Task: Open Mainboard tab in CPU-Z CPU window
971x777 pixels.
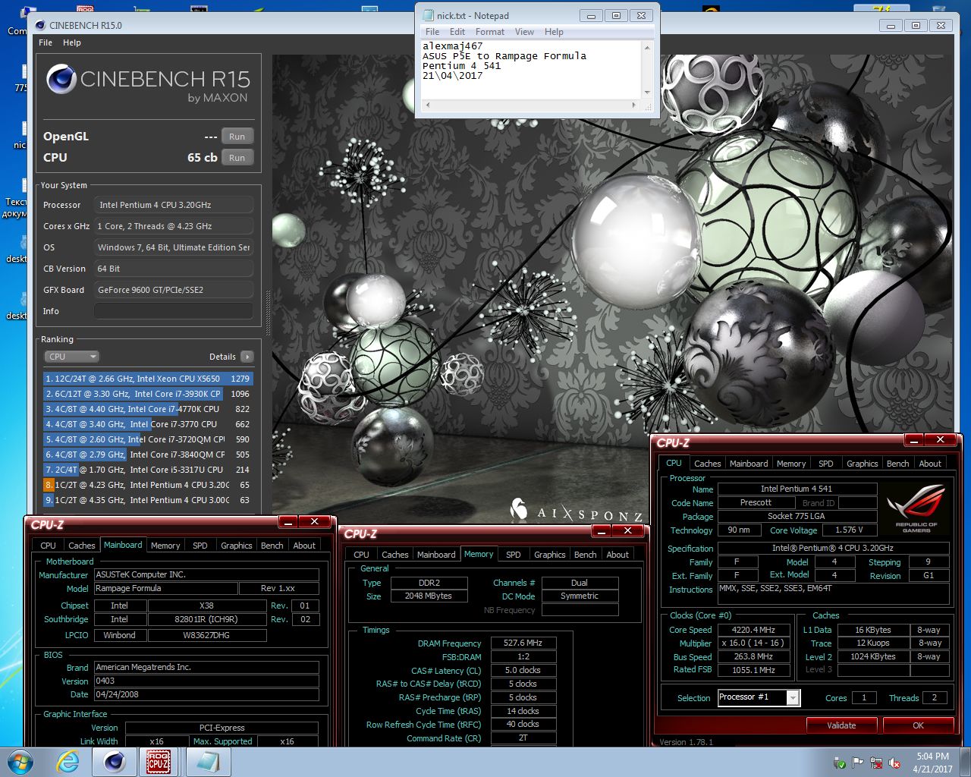Action: pyautogui.click(x=749, y=464)
